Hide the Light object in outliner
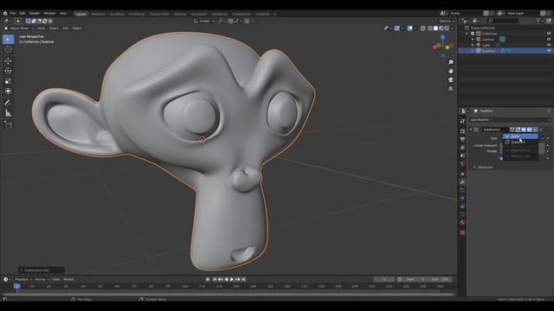The height and width of the screenshot is (311, 554). click(x=549, y=45)
